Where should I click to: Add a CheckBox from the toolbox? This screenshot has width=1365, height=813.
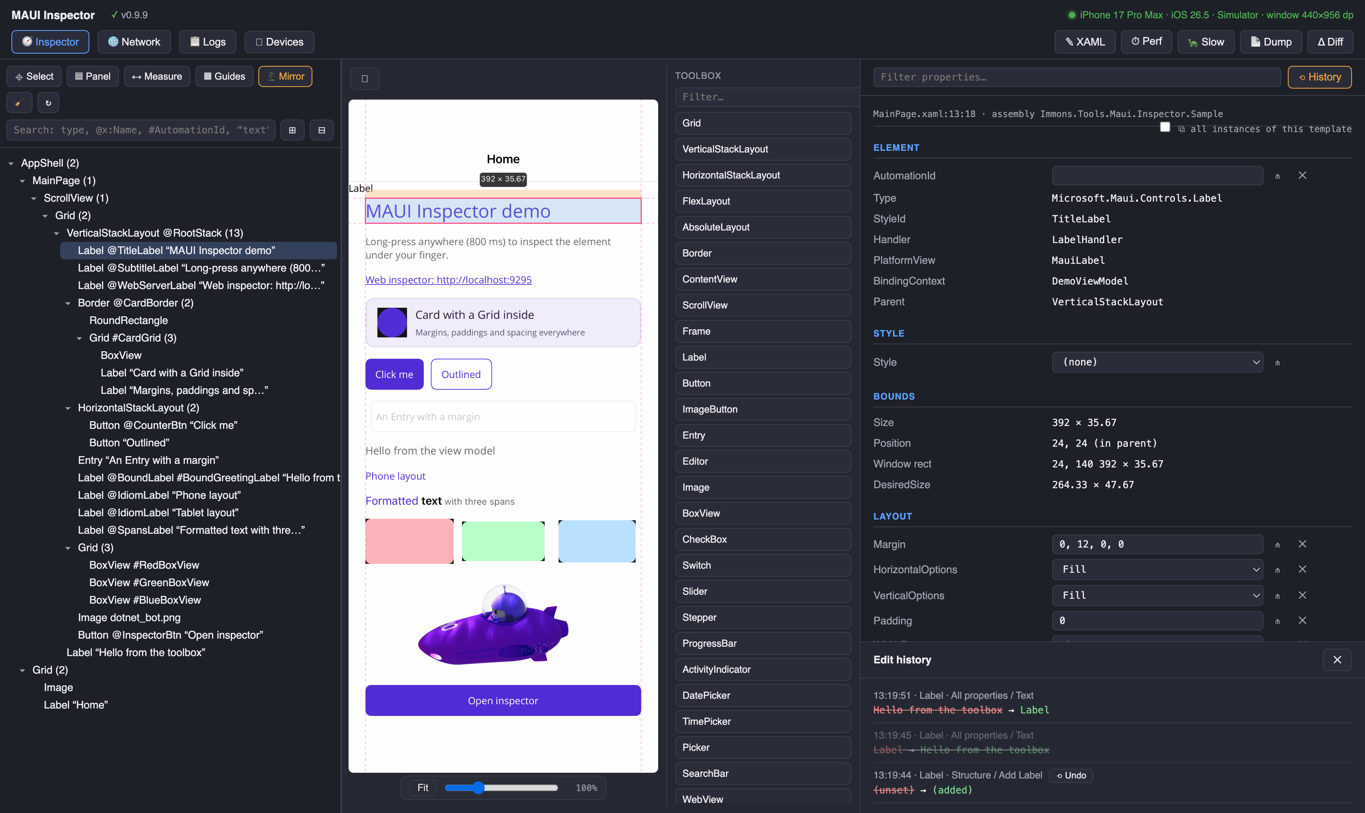763,539
